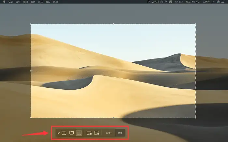Open Spotlight search magnifier icon
228x142 pixels.
pos(213,2)
